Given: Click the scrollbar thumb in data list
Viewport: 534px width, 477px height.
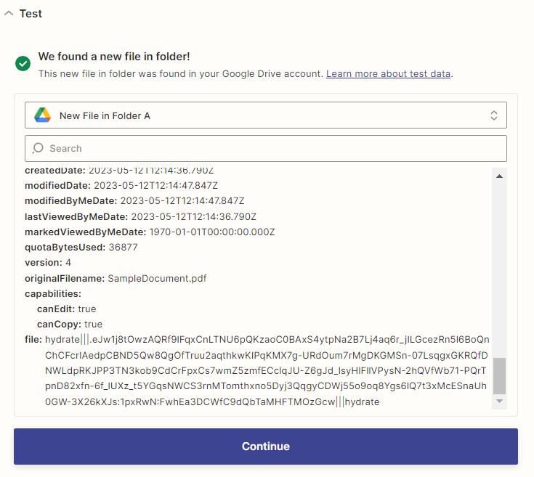Looking at the screenshot, I should click(499, 375).
